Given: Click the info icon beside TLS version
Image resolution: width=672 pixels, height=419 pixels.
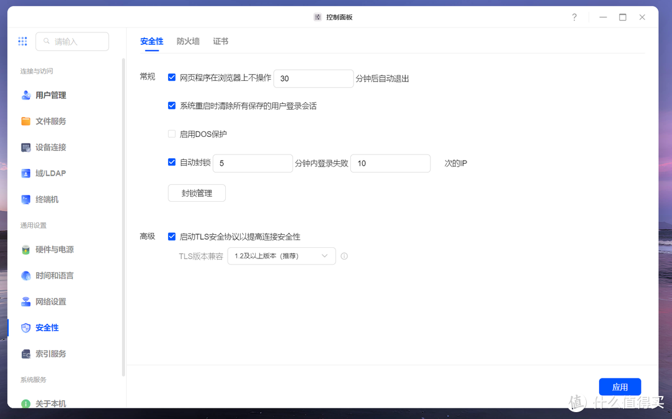Looking at the screenshot, I should (344, 256).
